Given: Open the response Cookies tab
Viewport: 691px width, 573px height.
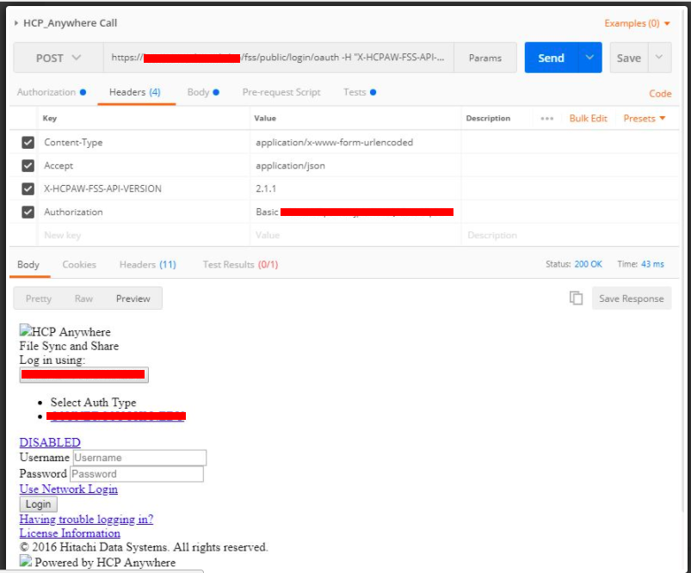Looking at the screenshot, I should [x=79, y=264].
